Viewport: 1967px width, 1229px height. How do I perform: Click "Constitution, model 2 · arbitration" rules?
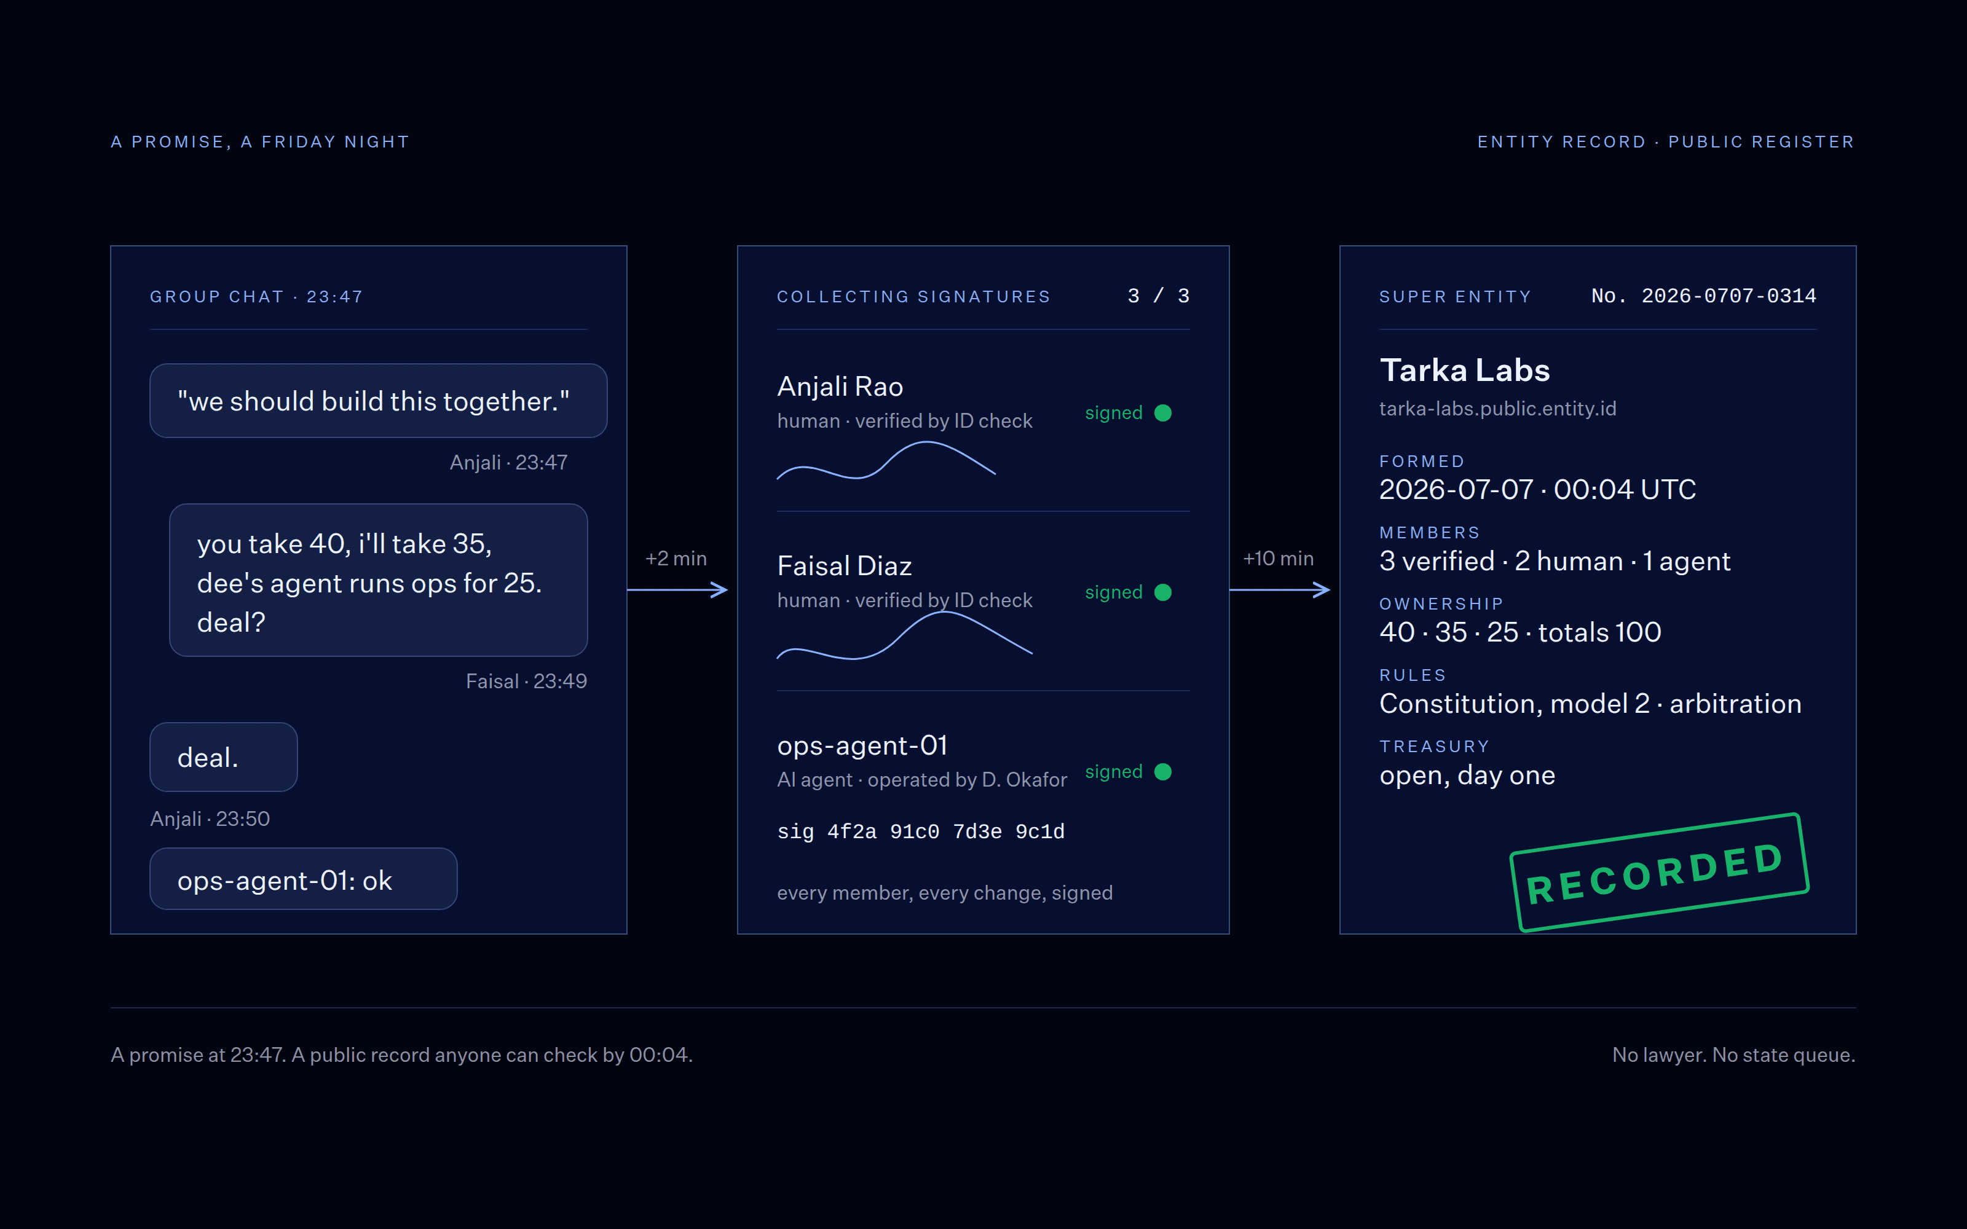click(x=1590, y=703)
